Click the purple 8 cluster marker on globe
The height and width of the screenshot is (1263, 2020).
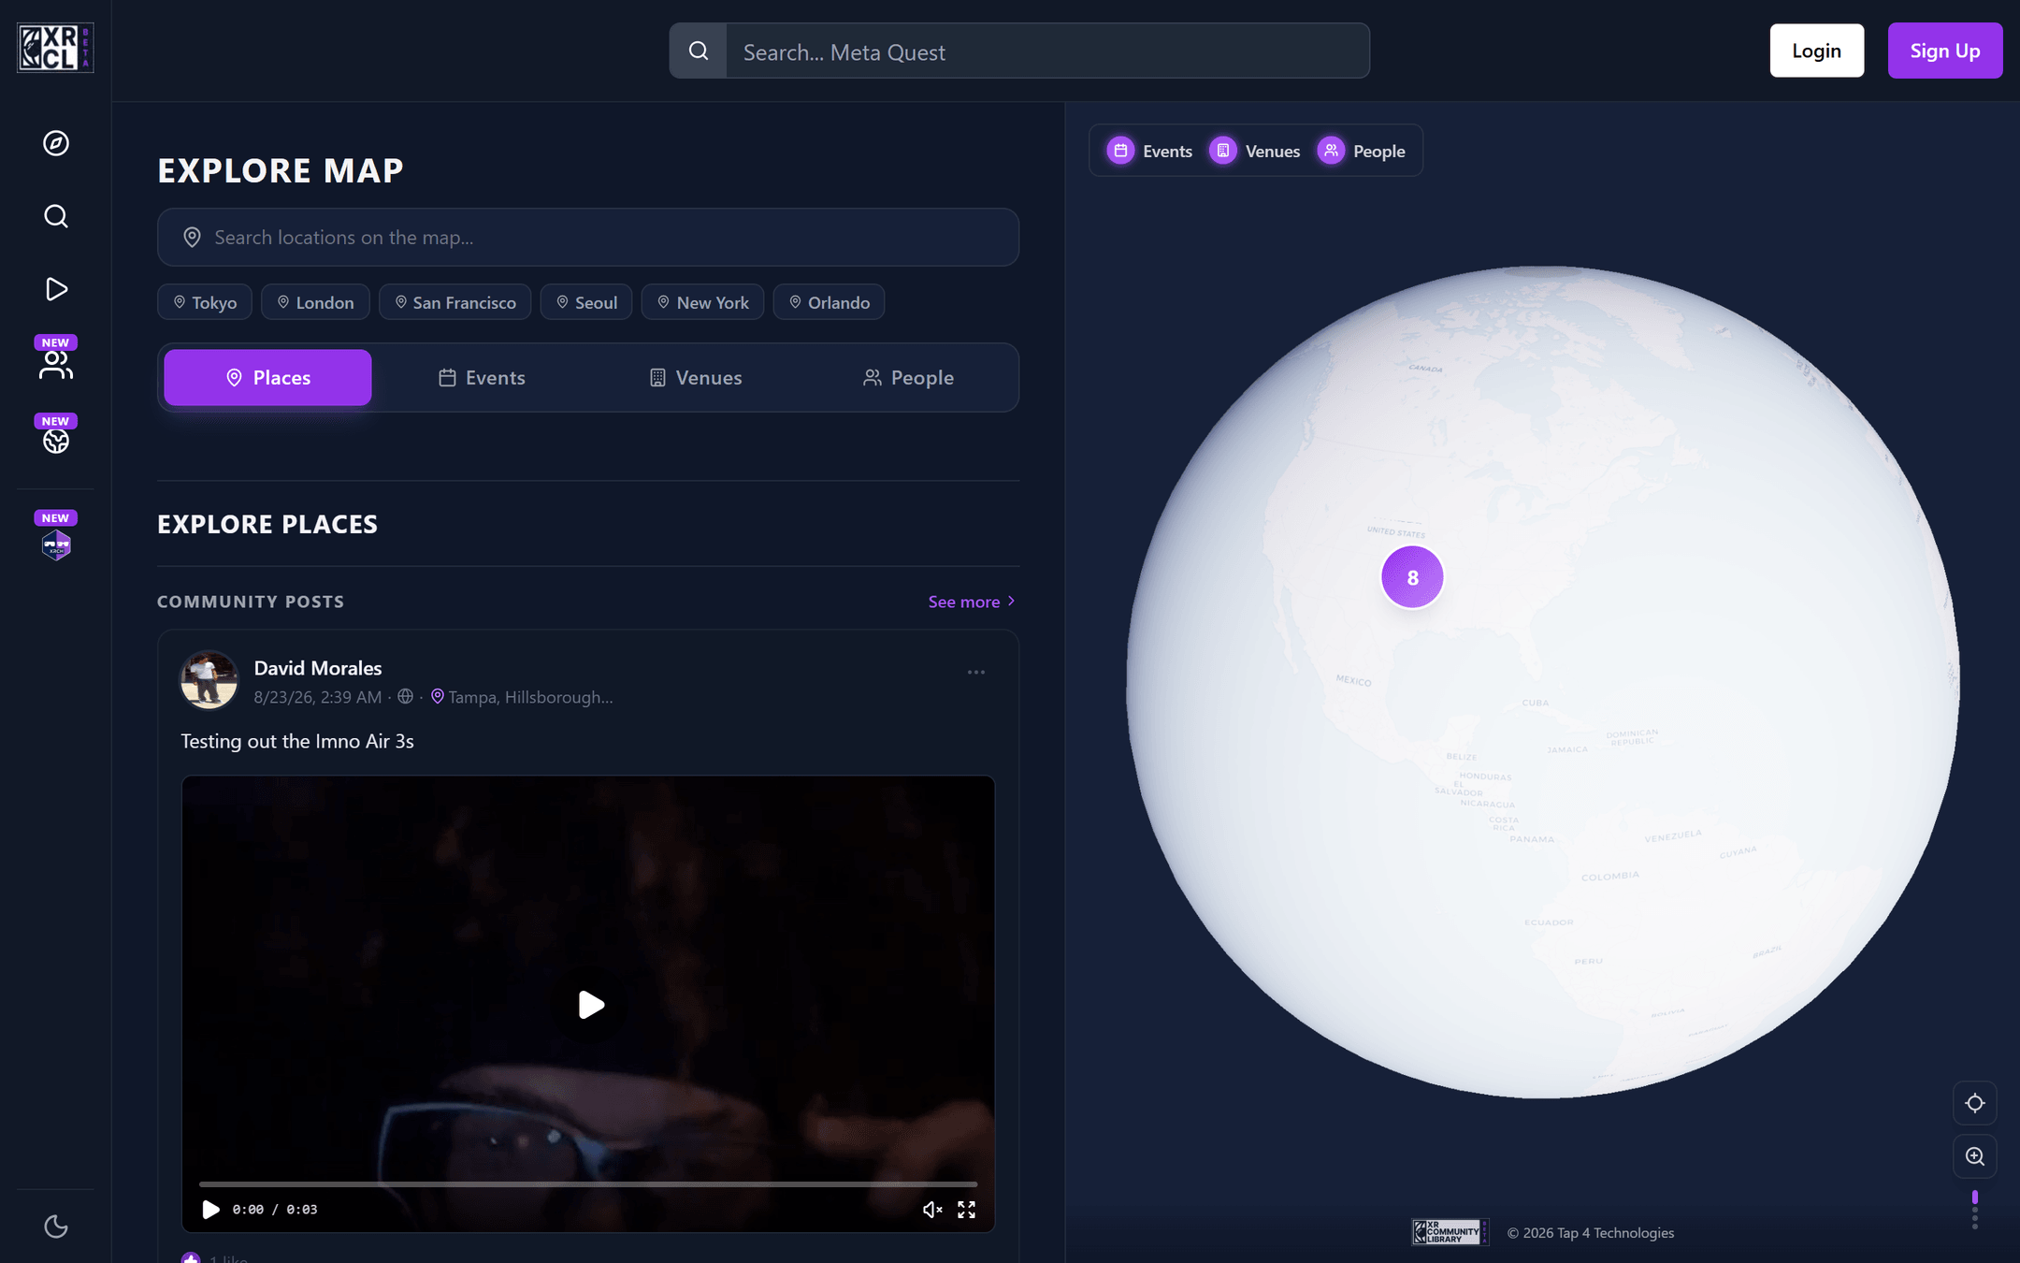[1412, 577]
